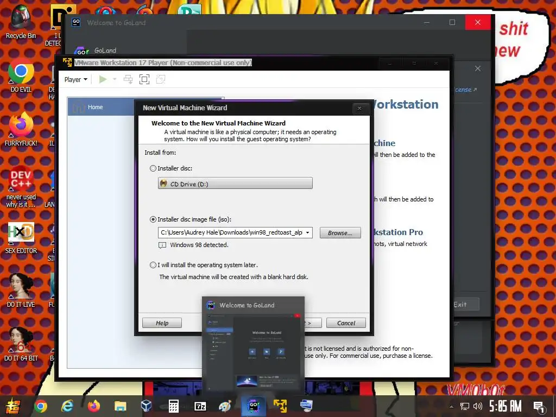Expand the ISO path dropdown arrow
This screenshot has width=556, height=417.
(308, 232)
